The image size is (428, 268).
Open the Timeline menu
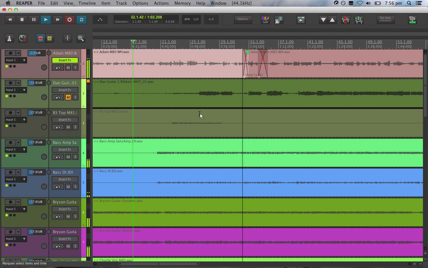click(x=87, y=3)
